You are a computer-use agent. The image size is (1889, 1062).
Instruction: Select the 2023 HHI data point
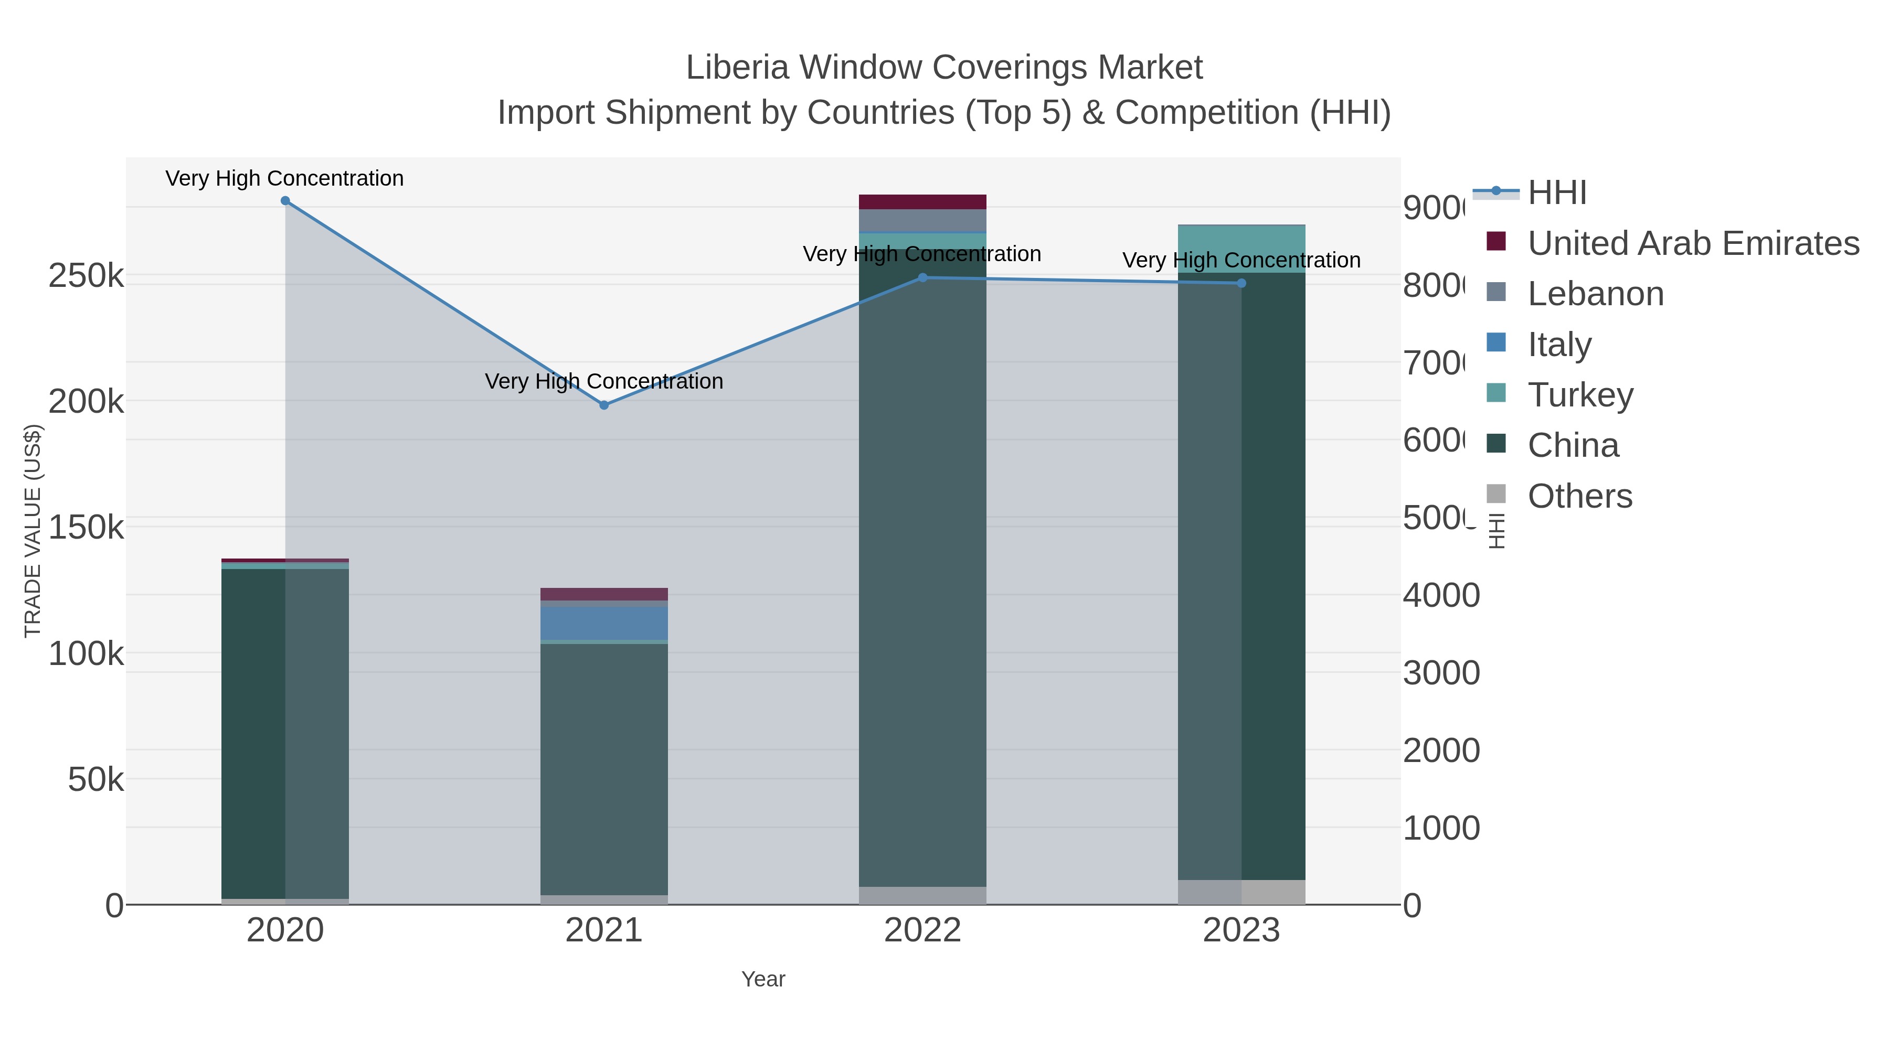[1241, 284]
